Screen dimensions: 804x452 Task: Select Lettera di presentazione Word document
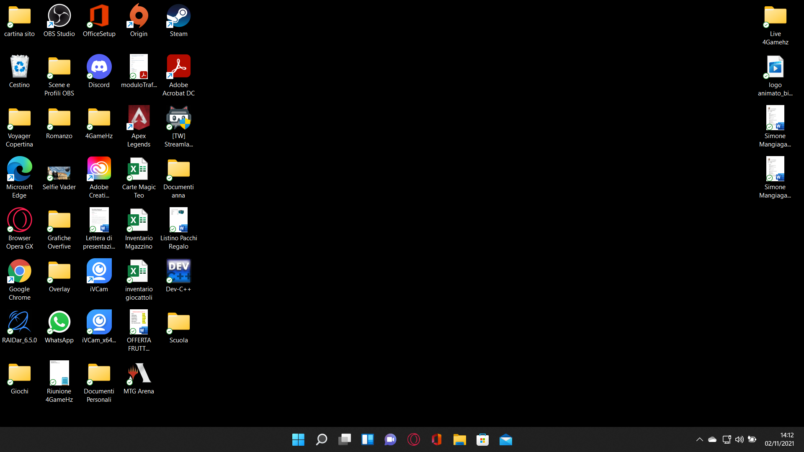99,229
